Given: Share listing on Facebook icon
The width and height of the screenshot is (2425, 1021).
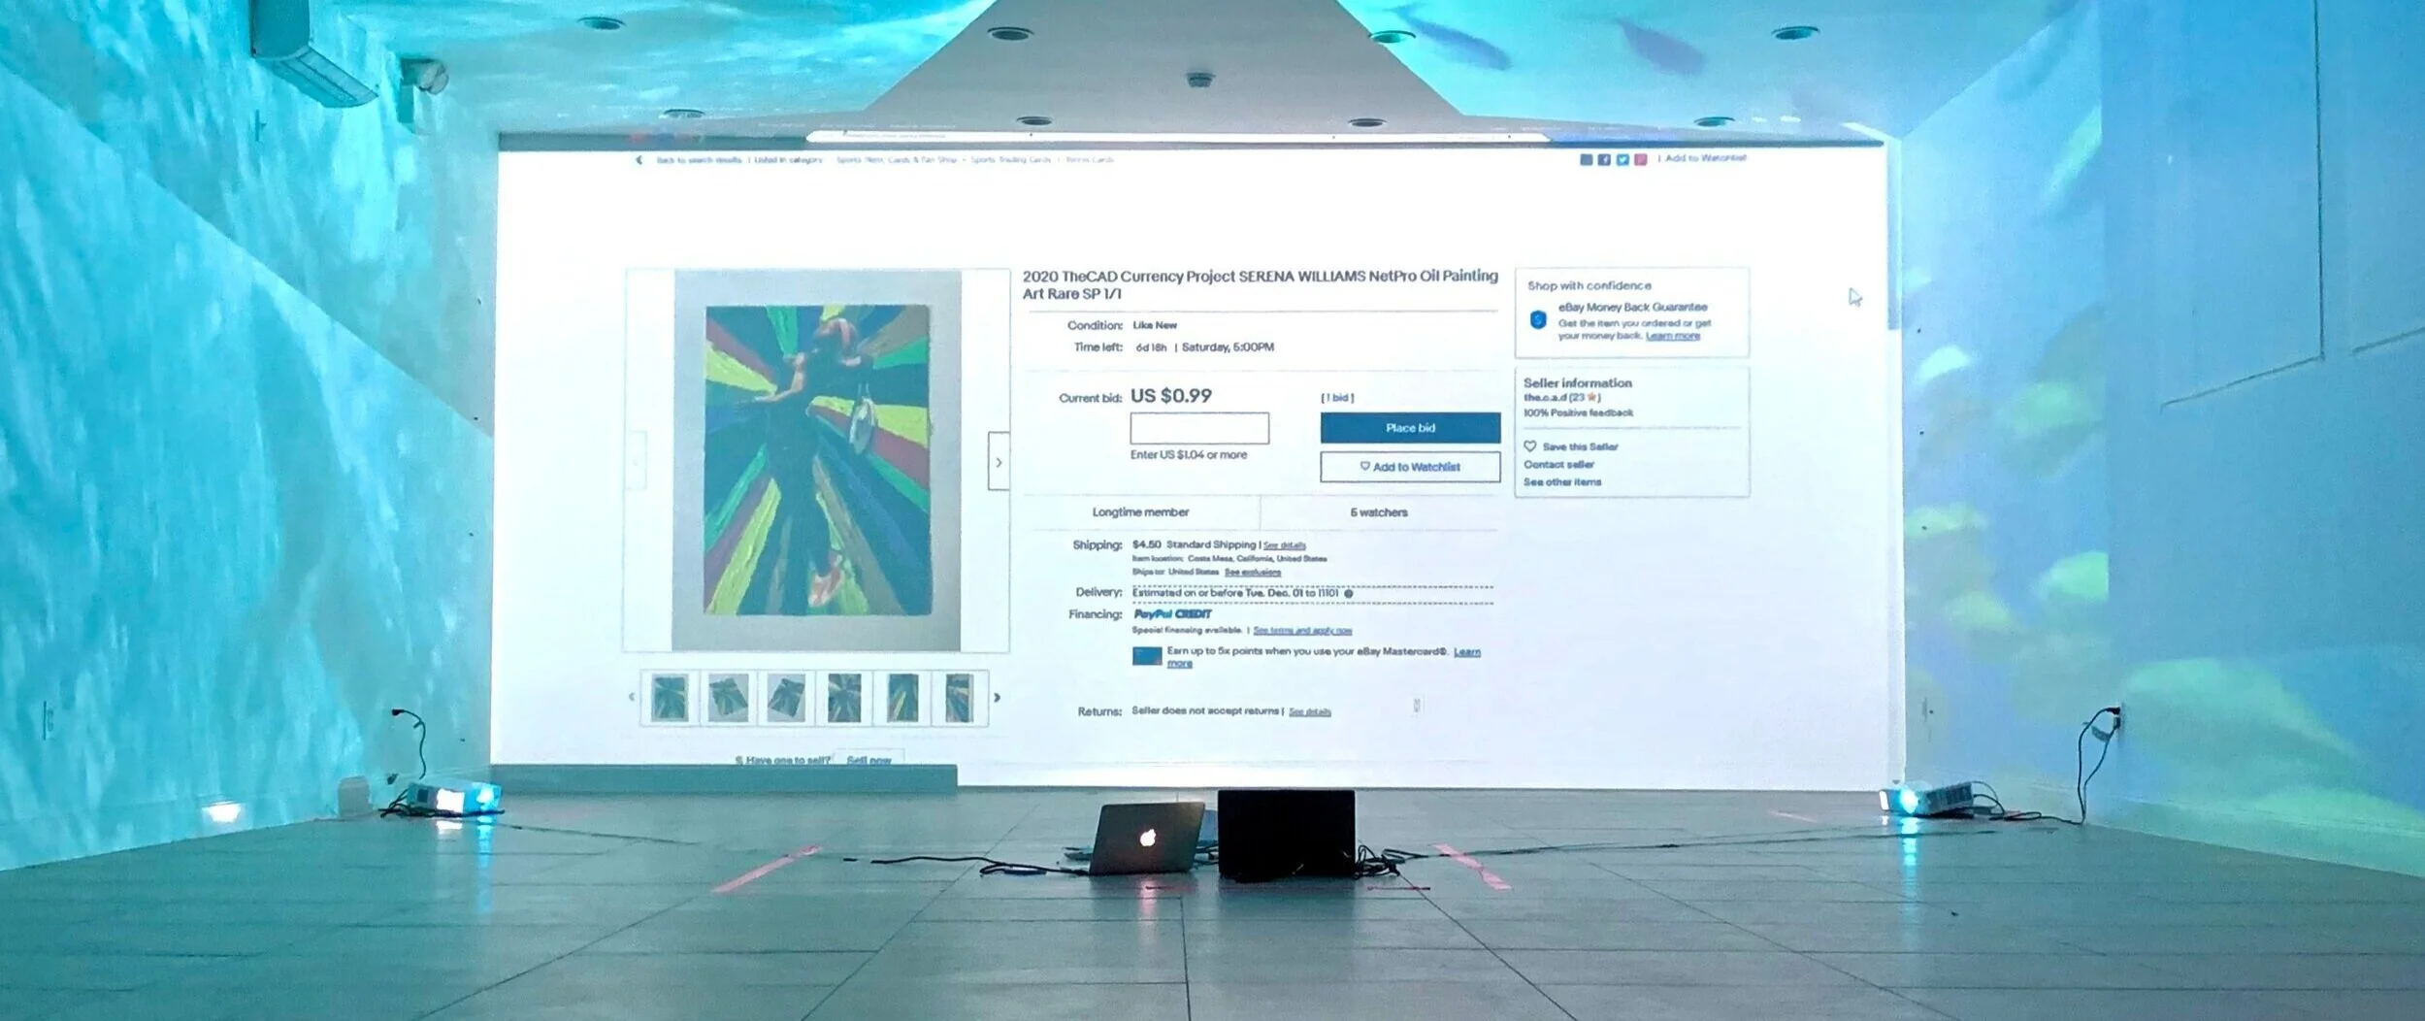Looking at the screenshot, I should (x=1604, y=159).
